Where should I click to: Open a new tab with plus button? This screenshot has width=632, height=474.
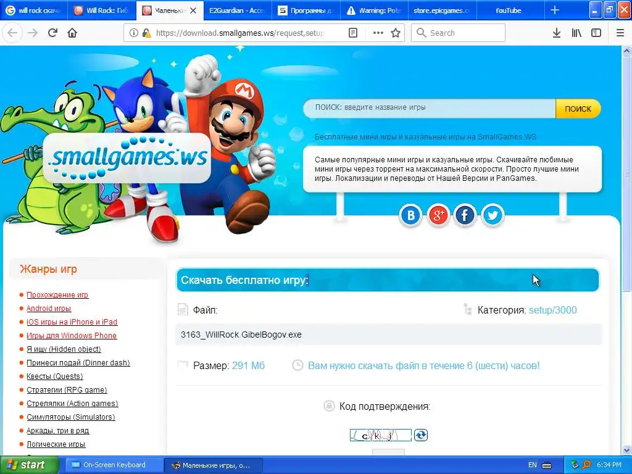(555, 10)
